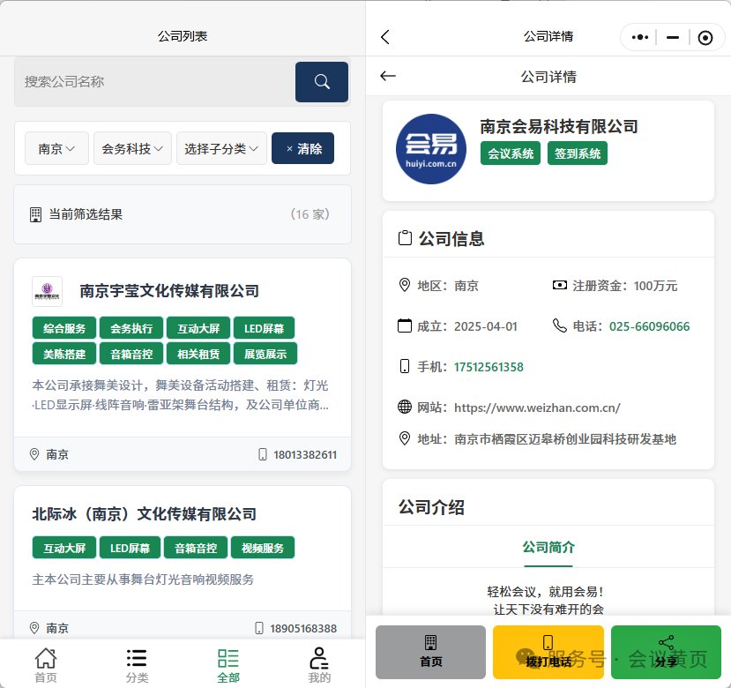Viewport: 731px width, 688px height.
Task: Click the phone number 025-66096066
Action: [649, 326]
